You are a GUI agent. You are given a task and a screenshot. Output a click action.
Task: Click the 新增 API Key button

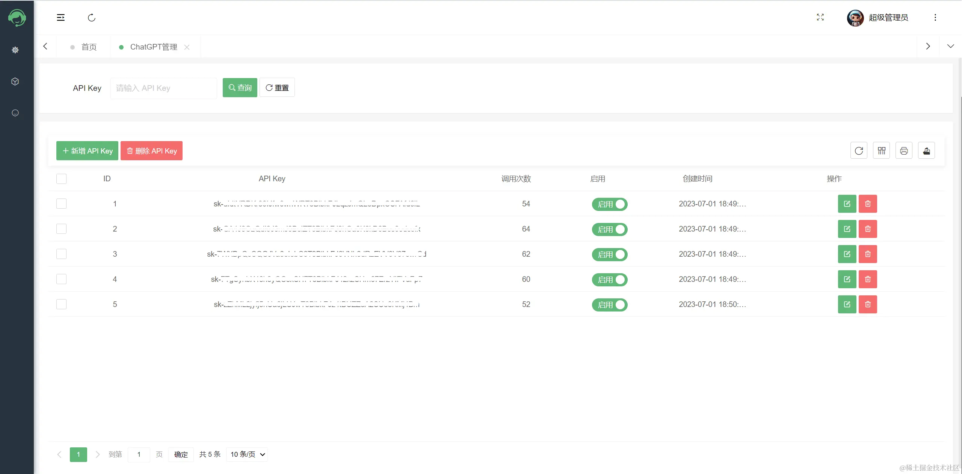[x=87, y=151]
